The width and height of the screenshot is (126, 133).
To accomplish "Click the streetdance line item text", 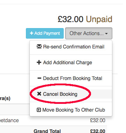I will (9, 120).
